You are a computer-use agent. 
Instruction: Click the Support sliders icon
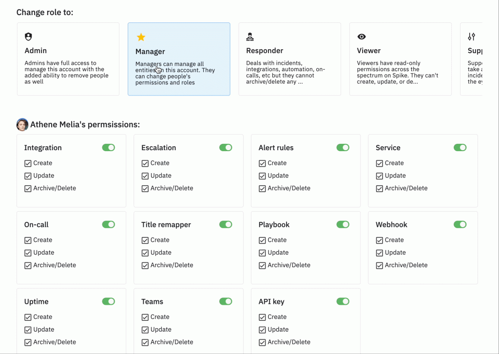coord(471,37)
